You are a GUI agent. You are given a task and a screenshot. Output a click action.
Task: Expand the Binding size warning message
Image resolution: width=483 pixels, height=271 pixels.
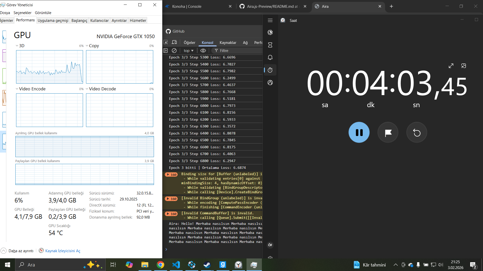(x=168, y=174)
